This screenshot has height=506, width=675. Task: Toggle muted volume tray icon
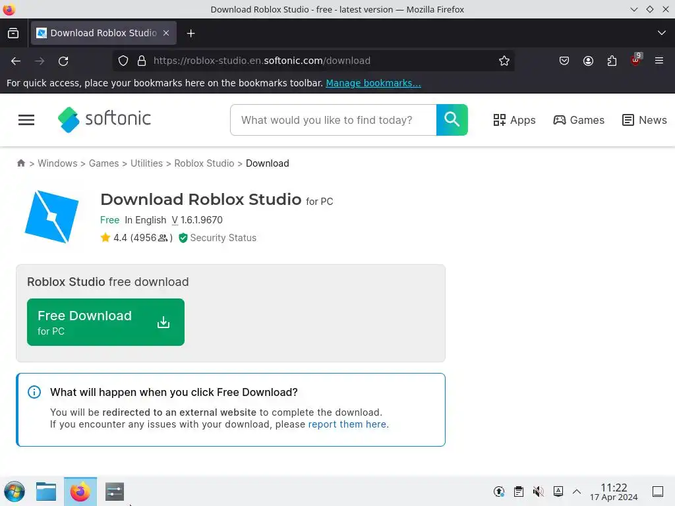coord(538,492)
